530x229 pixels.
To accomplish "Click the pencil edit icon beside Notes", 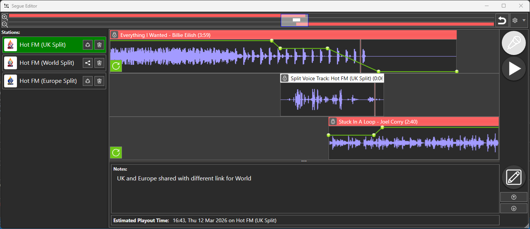I will (x=513, y=177).
